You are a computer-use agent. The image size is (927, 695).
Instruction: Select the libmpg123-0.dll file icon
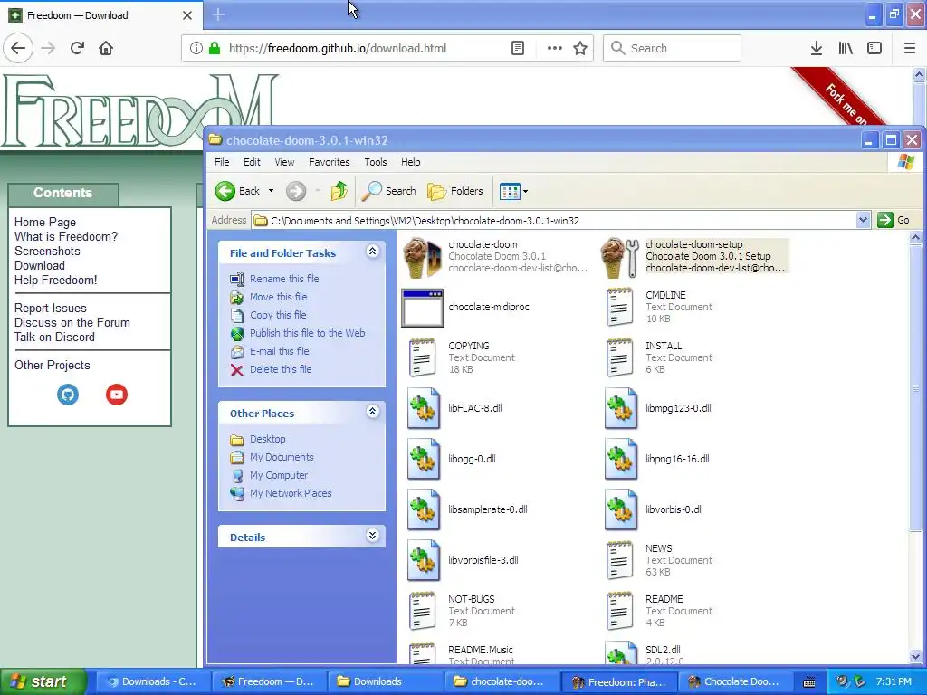coord(621,408)
